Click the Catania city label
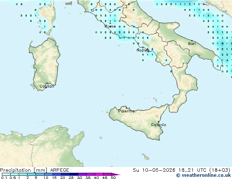Image resolution: width=232 pixels, height=179 pixels. [158, 125]
